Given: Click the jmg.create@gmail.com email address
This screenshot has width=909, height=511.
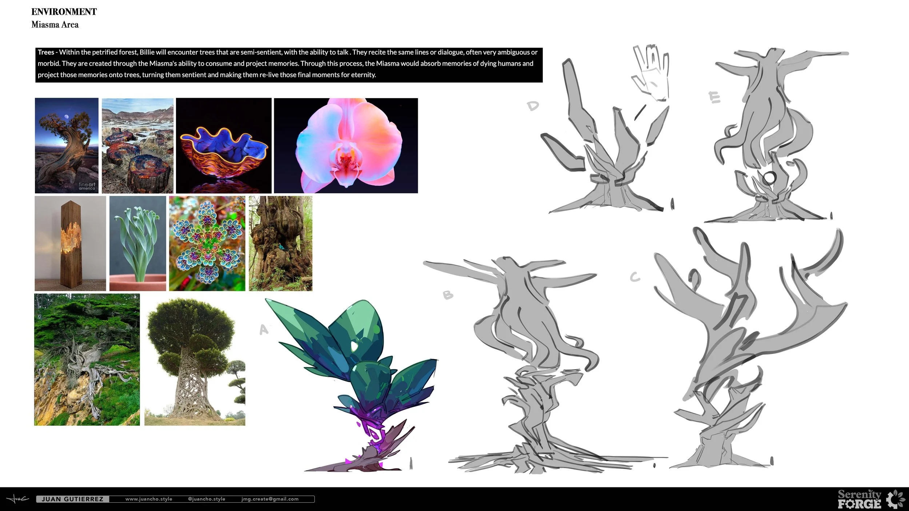Looking at the screenshot, I should [270, 499].
